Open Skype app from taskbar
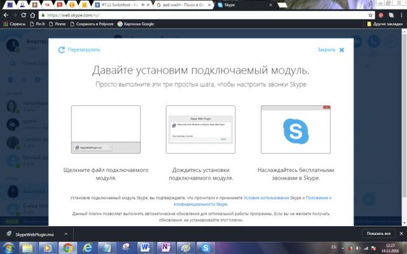Viewport: 407px width, 254px height. tap(205, 248)
